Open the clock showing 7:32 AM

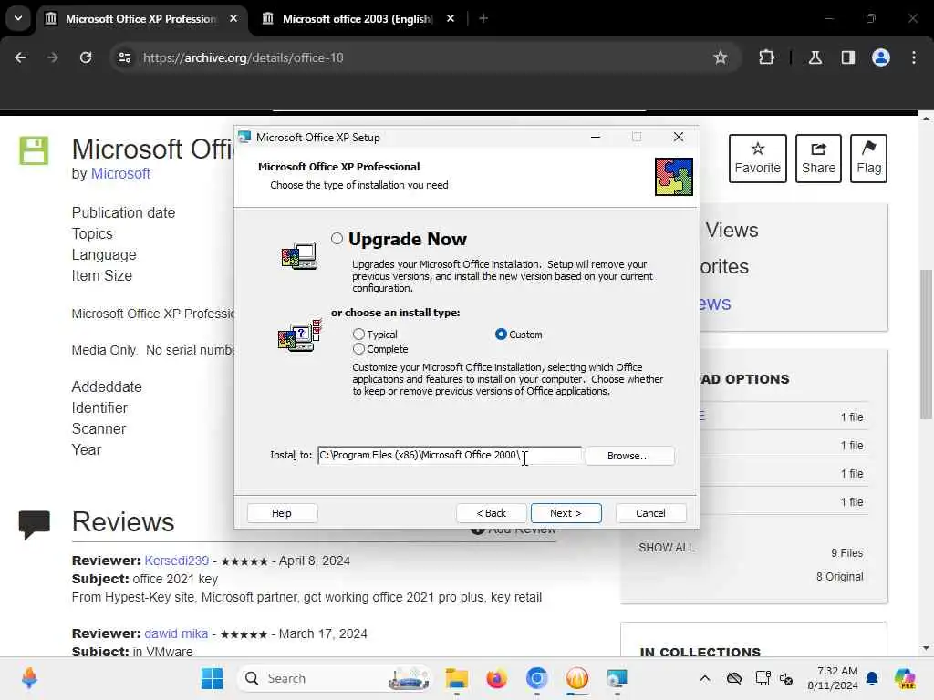click(x=833, y=678)
